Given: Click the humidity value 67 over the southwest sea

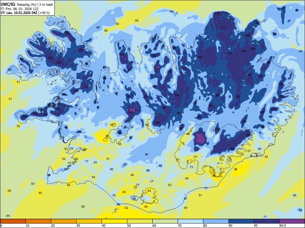Looking at the screenshot, I should pos(33,184).
